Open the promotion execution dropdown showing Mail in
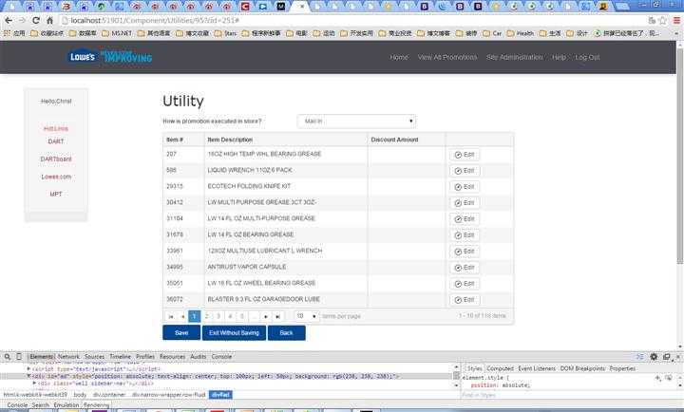 356,122
